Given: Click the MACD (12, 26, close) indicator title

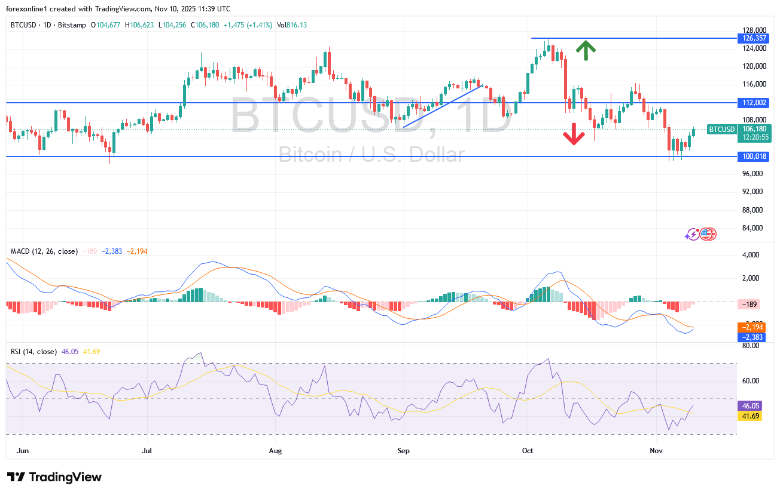Looking at the screenshot, I should click(x=45, y=251).
